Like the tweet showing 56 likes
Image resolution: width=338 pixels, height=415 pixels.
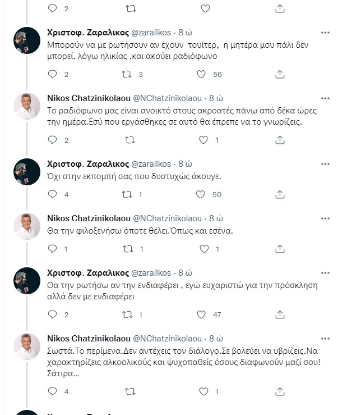202,74
